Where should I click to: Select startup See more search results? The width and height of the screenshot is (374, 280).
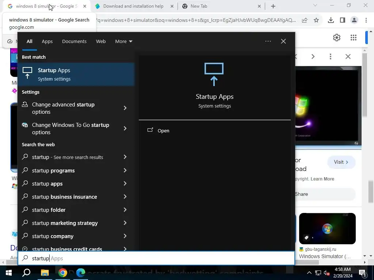click(x=68, y=157)
